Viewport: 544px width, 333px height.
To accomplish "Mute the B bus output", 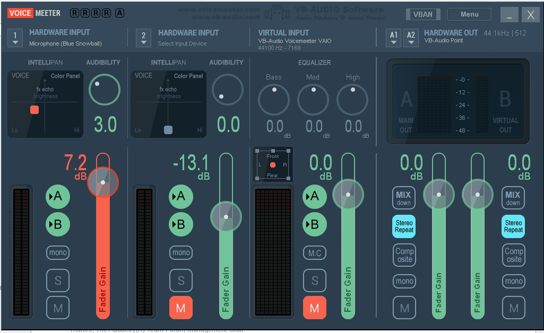I will click(x=513, y=308).
